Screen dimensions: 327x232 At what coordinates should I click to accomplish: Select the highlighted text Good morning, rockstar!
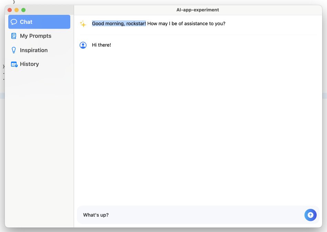[119, 23]
